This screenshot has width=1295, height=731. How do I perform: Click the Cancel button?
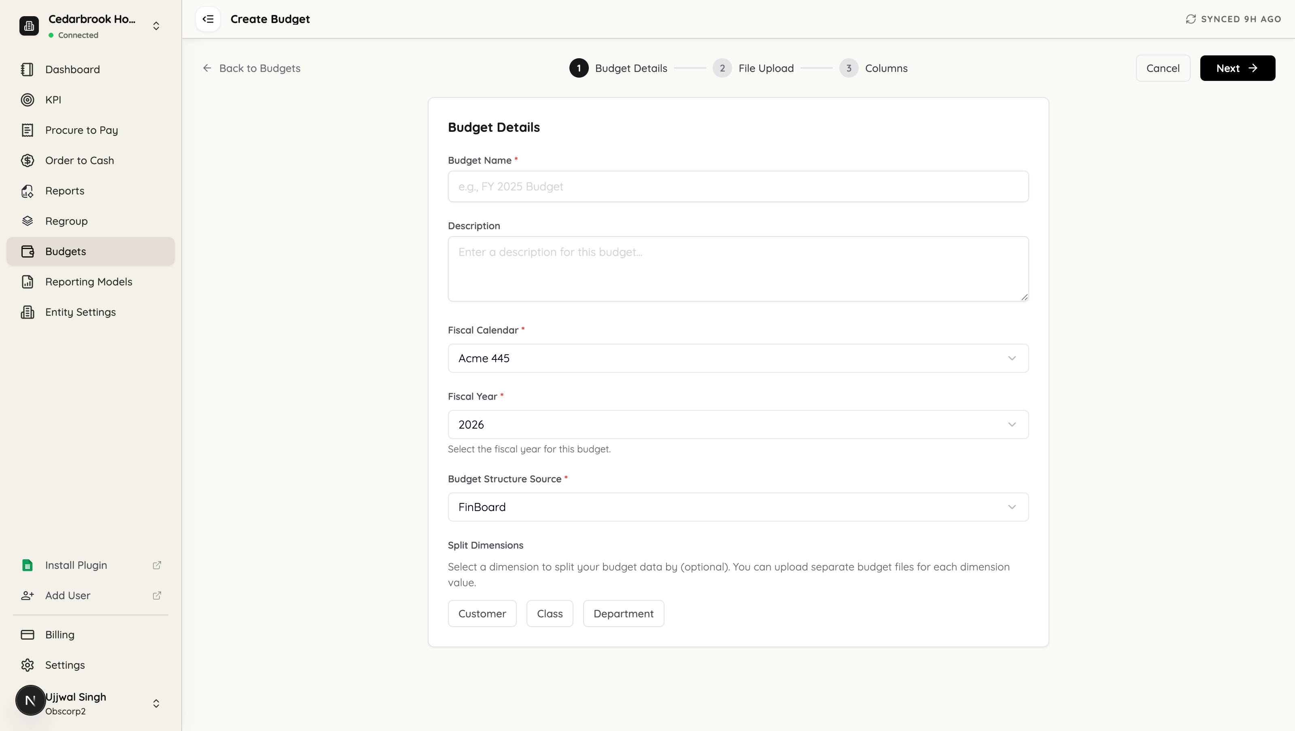[x=1163, y=68]
